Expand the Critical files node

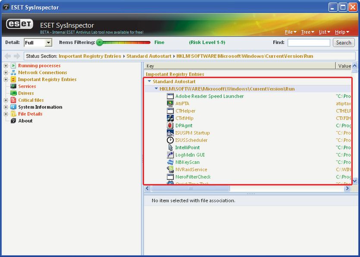click(6, 100)
